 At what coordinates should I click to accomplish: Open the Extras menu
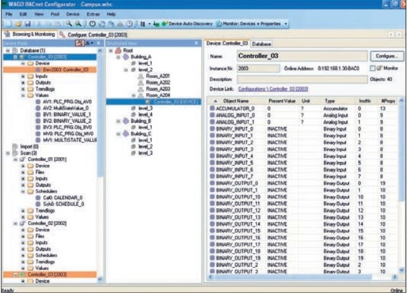tap(93, 14)
